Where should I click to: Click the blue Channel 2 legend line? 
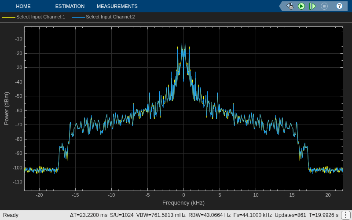78,17
